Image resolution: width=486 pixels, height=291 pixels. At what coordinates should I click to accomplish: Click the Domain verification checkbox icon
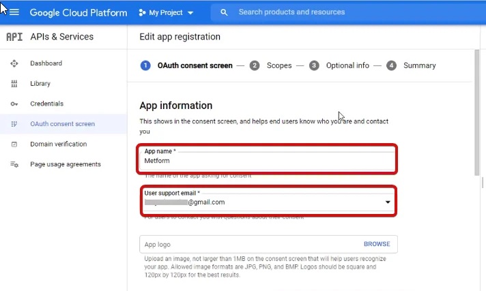[x=14, y=144]
